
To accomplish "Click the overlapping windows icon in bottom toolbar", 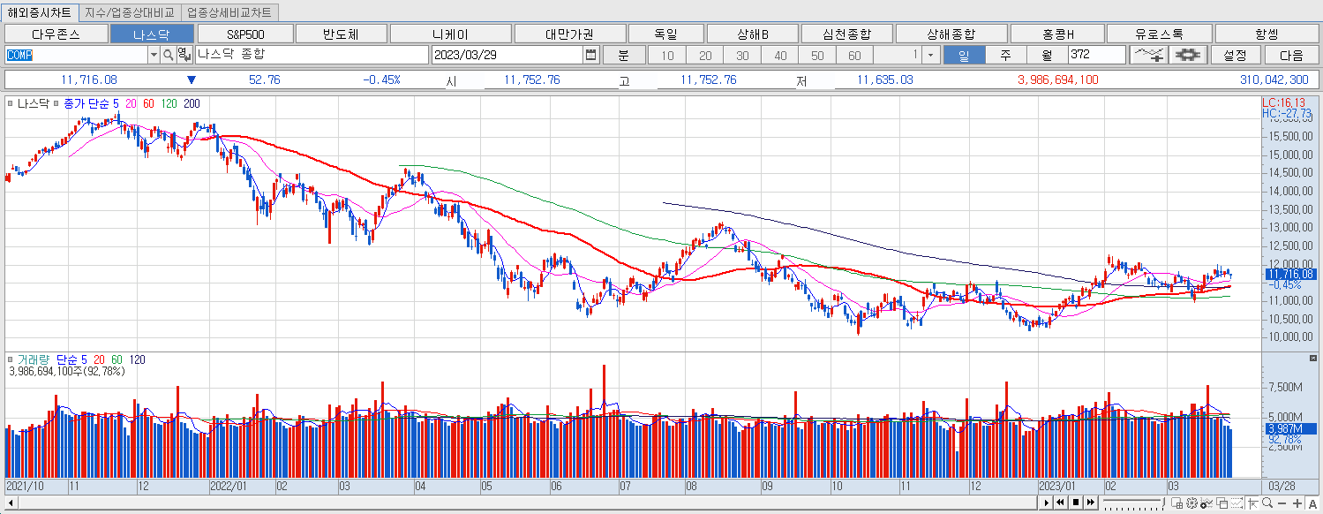I will [x=1222, y=503].
